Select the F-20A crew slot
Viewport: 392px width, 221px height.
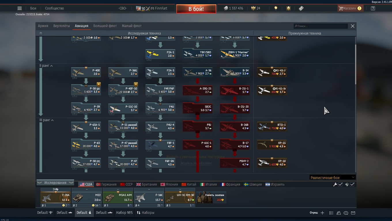point(55,197)
